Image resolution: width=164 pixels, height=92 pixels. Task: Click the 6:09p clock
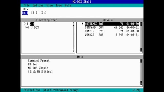136,90
